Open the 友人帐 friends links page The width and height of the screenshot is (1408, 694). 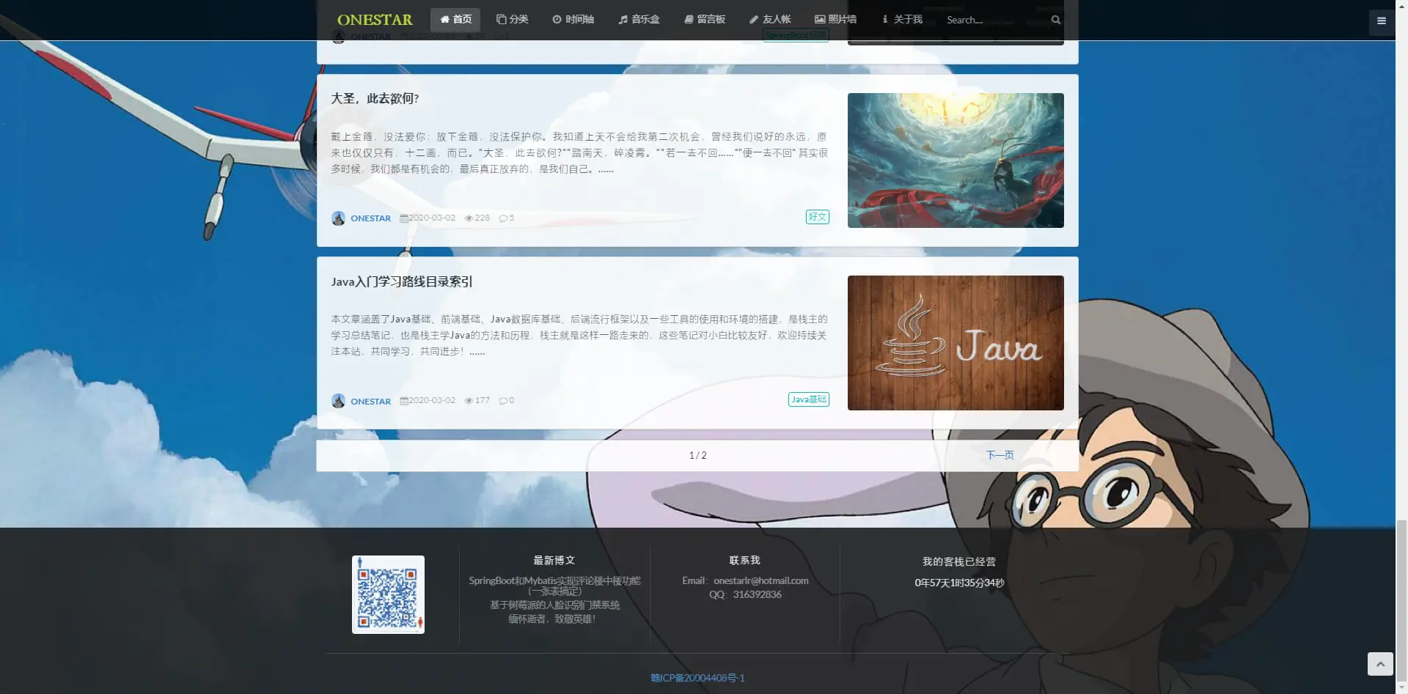pyautogui.click(x=770, y=20)
